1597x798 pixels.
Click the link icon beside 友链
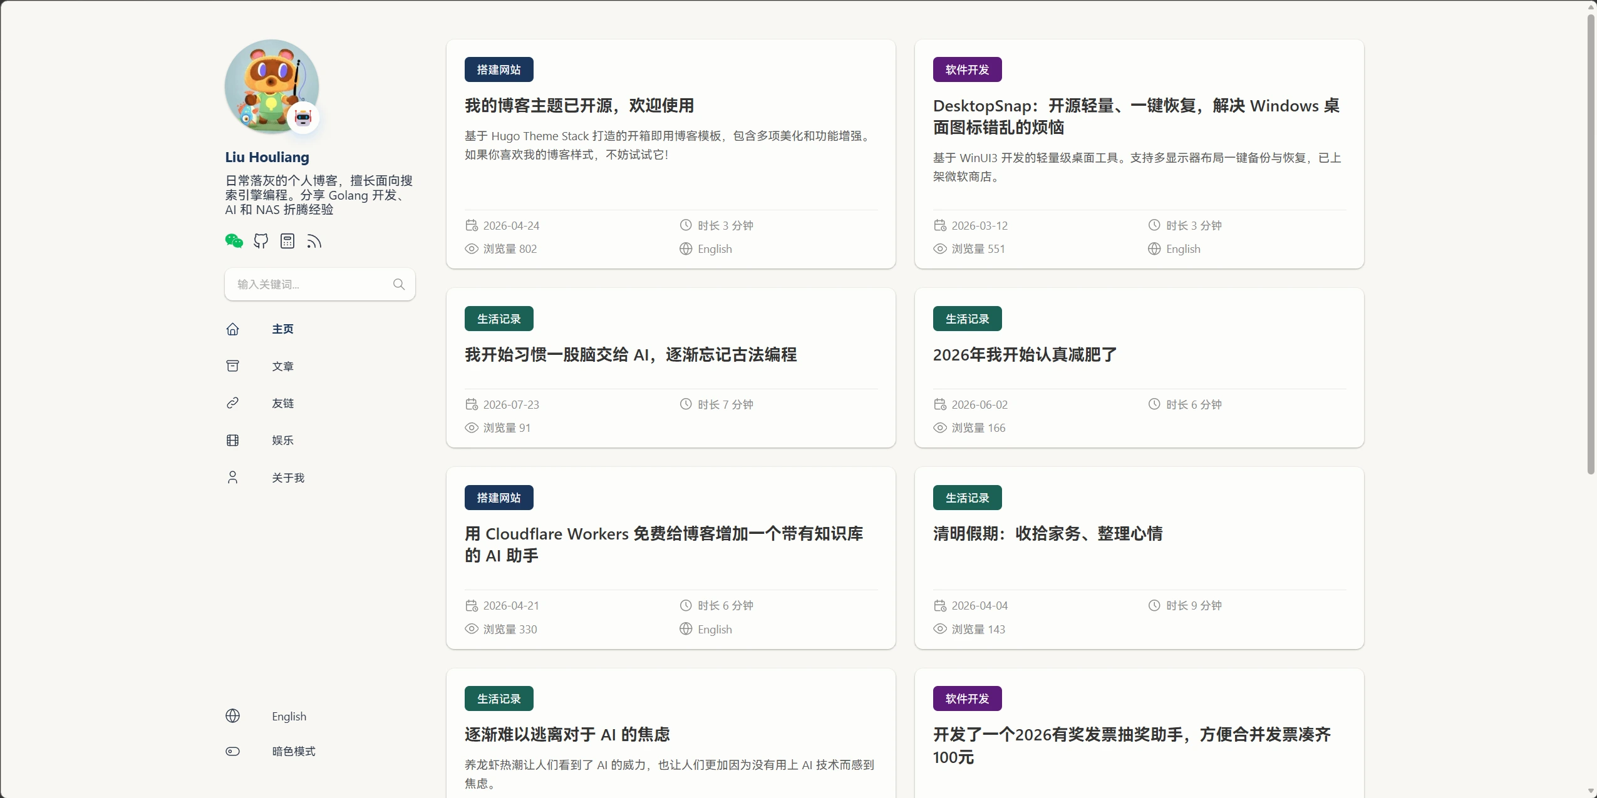click(x=232, y=403)
